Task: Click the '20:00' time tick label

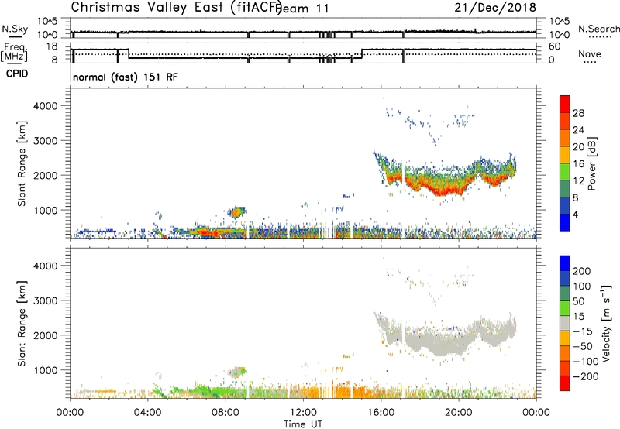Action: 459,413
